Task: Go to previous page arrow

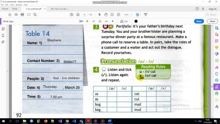Action: [x=71, y=14]
